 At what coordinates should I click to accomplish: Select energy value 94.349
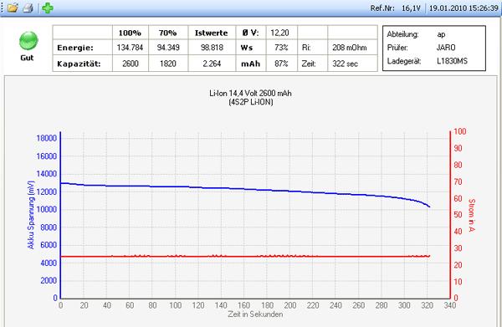click(168, 48)
